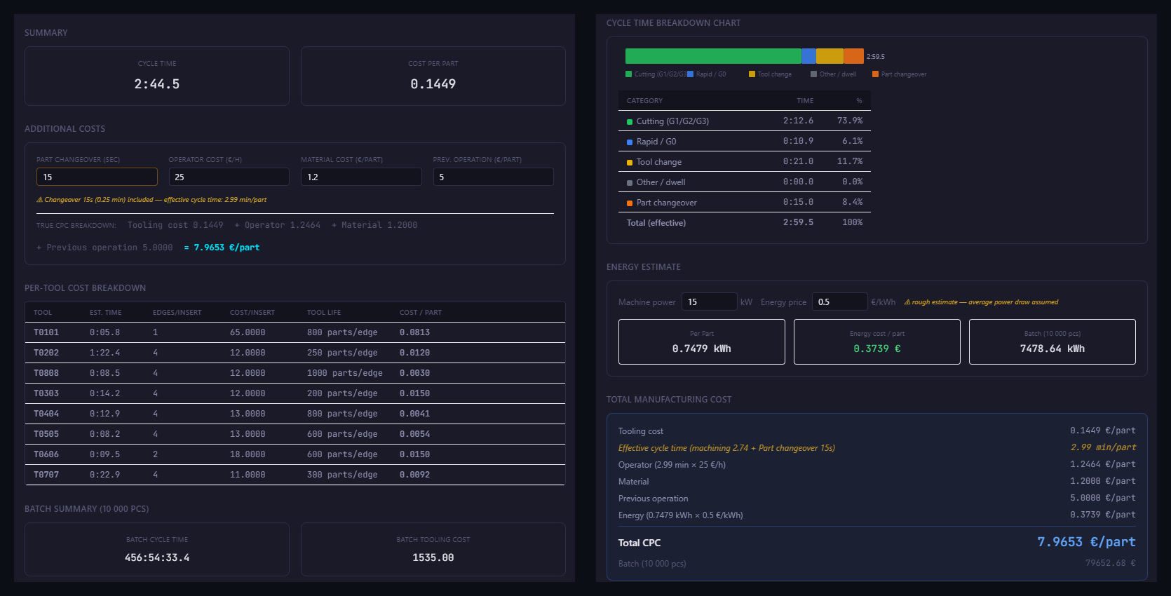
Task: Click the blue marker in the Rapid / G0 row
Action: click(x=630, y=142)
